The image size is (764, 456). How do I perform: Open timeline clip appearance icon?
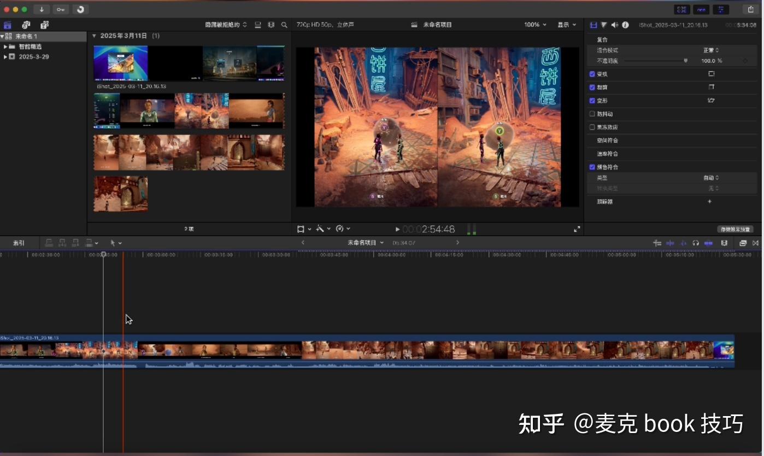pyautogui.click(x=724, y=243)
